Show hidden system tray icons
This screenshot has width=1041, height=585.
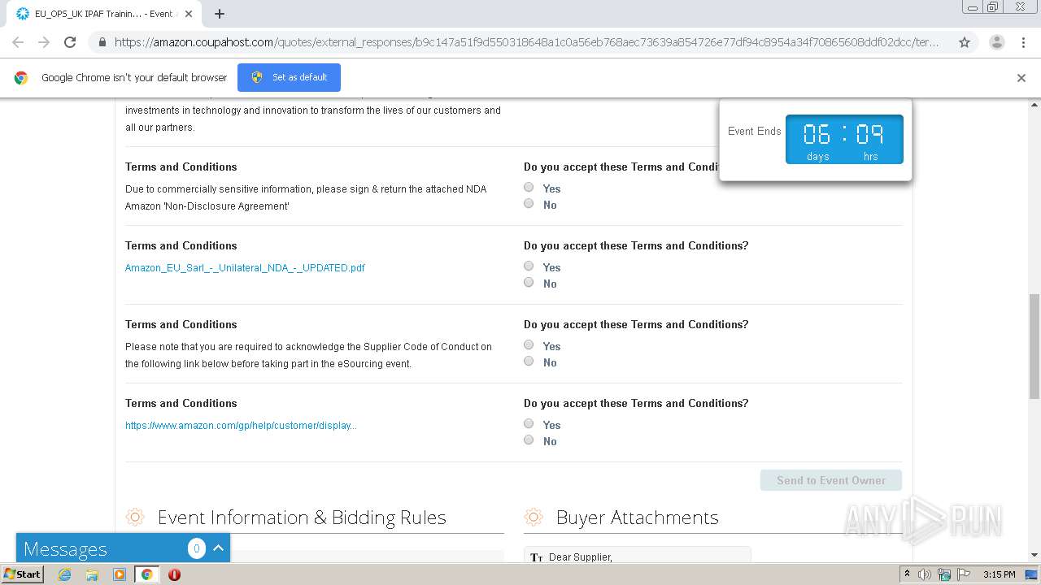coord(907,574)
